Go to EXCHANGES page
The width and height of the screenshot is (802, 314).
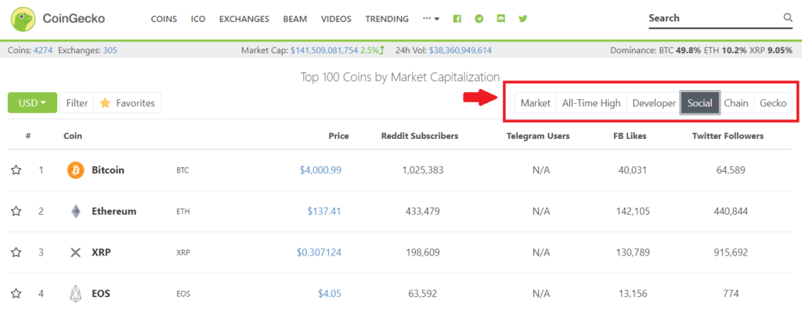pos(244,19)
